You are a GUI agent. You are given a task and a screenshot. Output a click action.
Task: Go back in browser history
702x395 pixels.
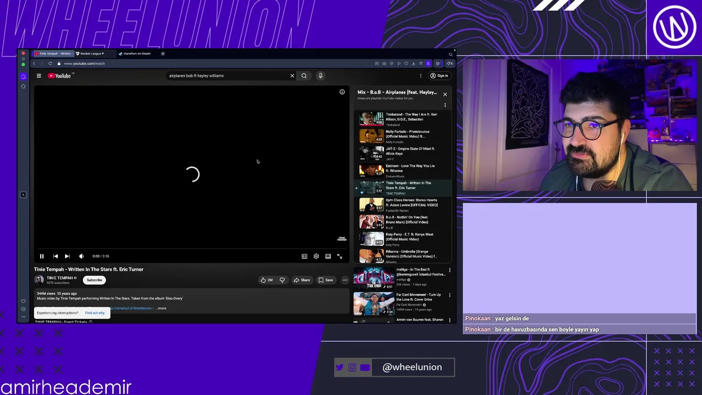pyautogui.click(x=34, y=63)
